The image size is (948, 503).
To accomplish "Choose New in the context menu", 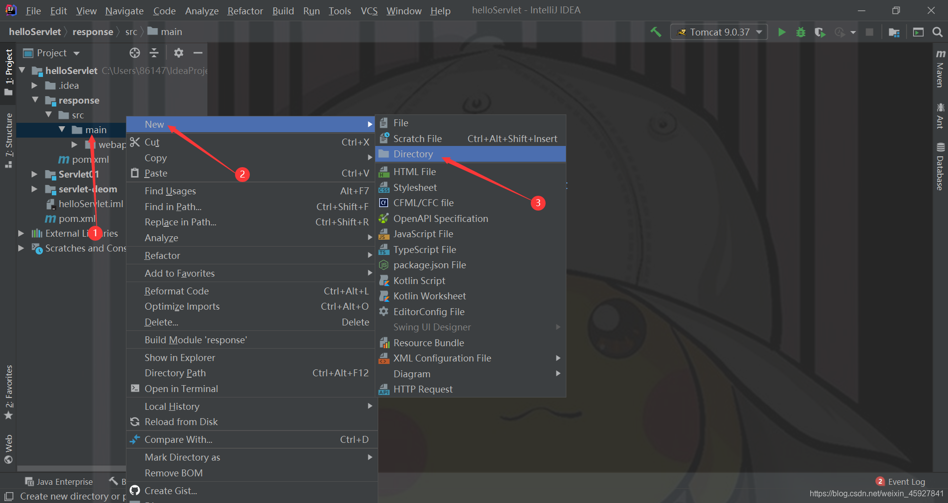I will (x=251, y=124).
